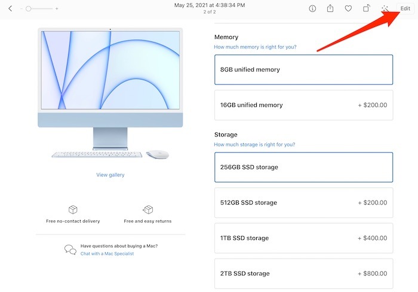Pick 2TB SSD storage option
The height and width of the screenshot is (292, 418).
[x=303, y=273]
